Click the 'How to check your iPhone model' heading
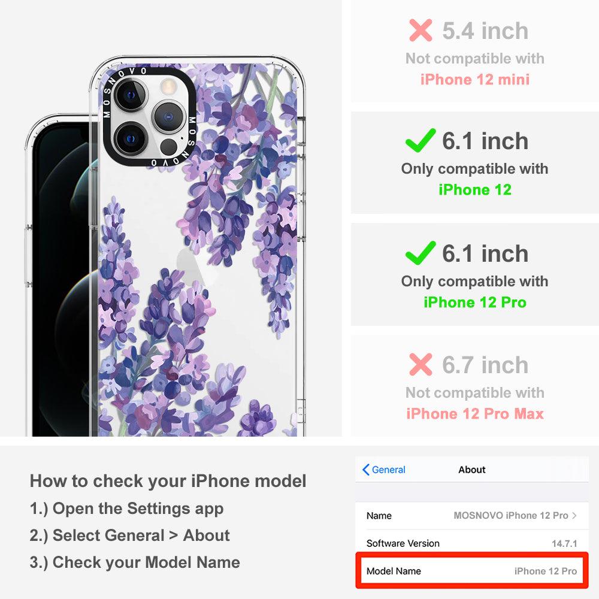 click(168, 480)
